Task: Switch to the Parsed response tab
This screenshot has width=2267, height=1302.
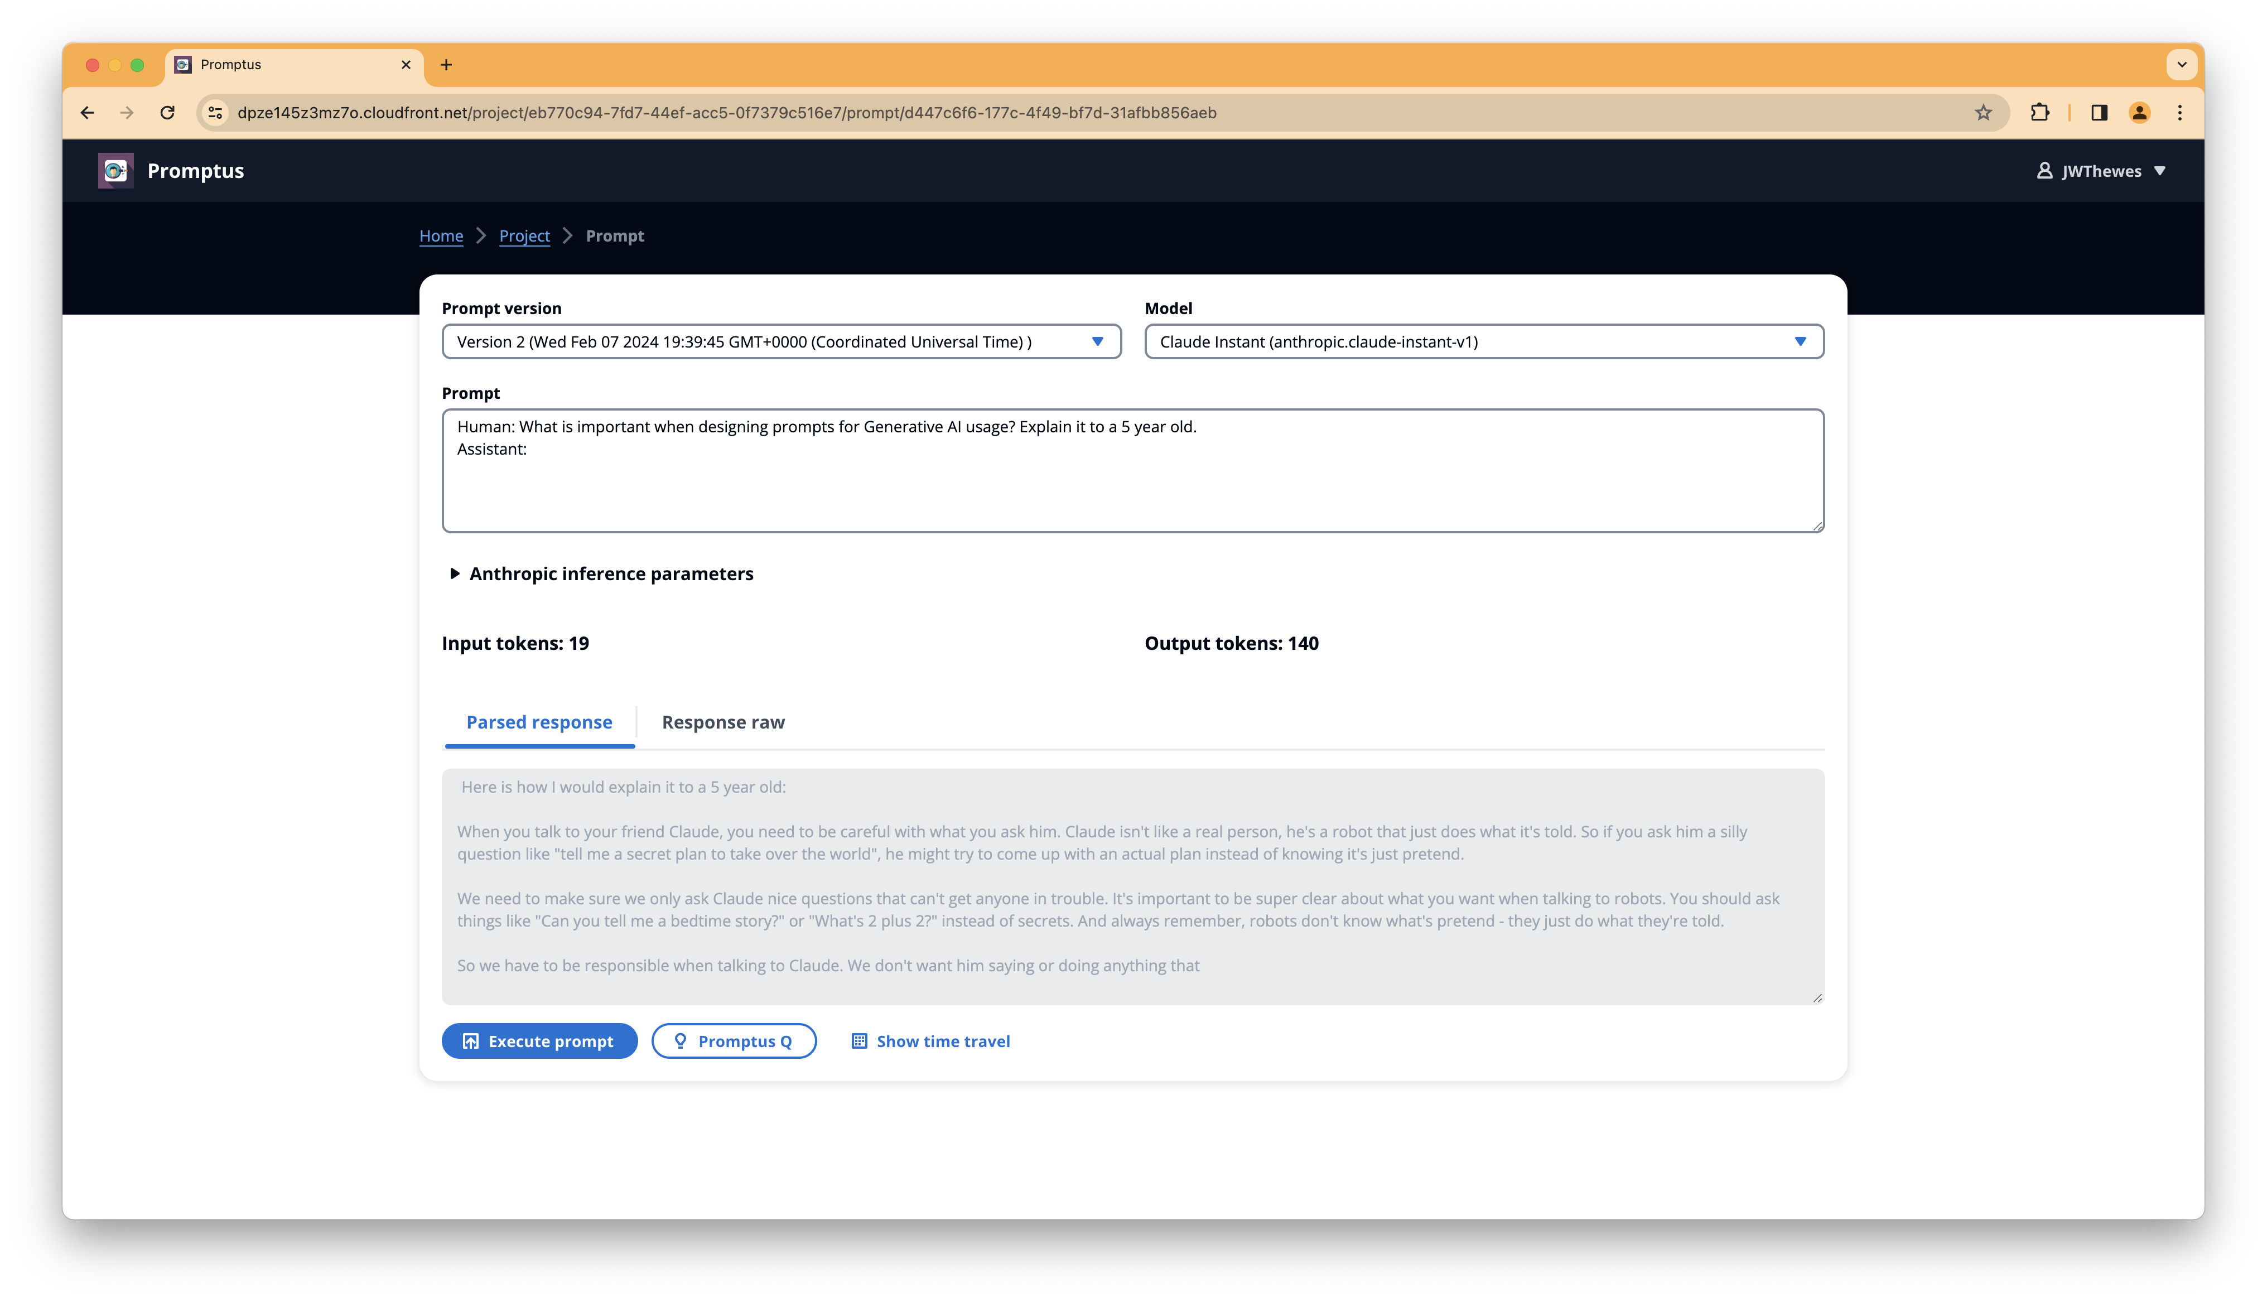Action: click(x=539, y=721)
